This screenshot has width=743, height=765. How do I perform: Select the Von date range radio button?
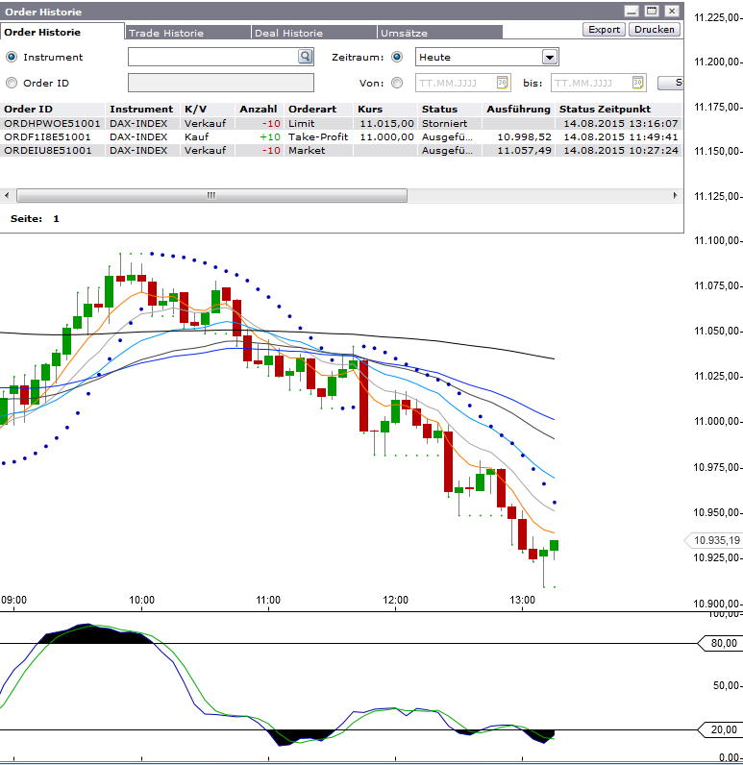pyautogui.click(x=397, y=83)
